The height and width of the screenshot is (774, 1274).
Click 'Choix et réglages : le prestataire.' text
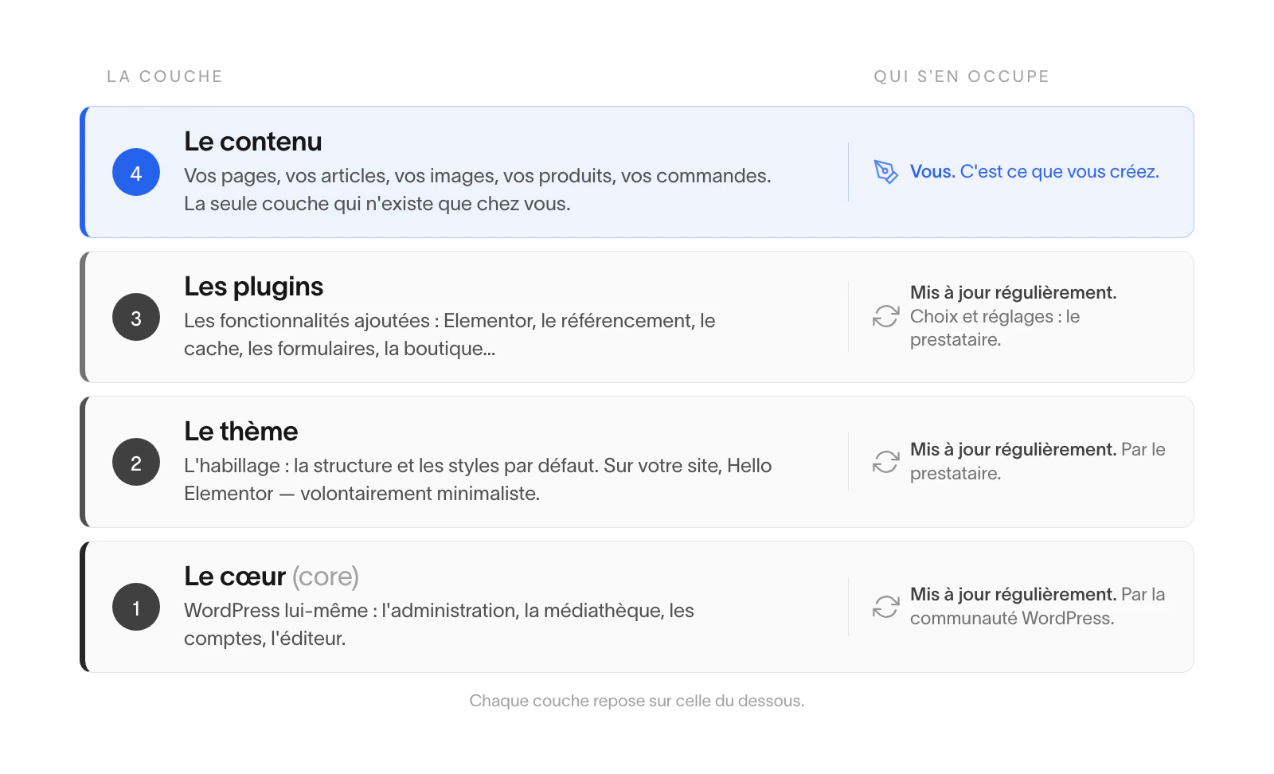pos(995,328)
